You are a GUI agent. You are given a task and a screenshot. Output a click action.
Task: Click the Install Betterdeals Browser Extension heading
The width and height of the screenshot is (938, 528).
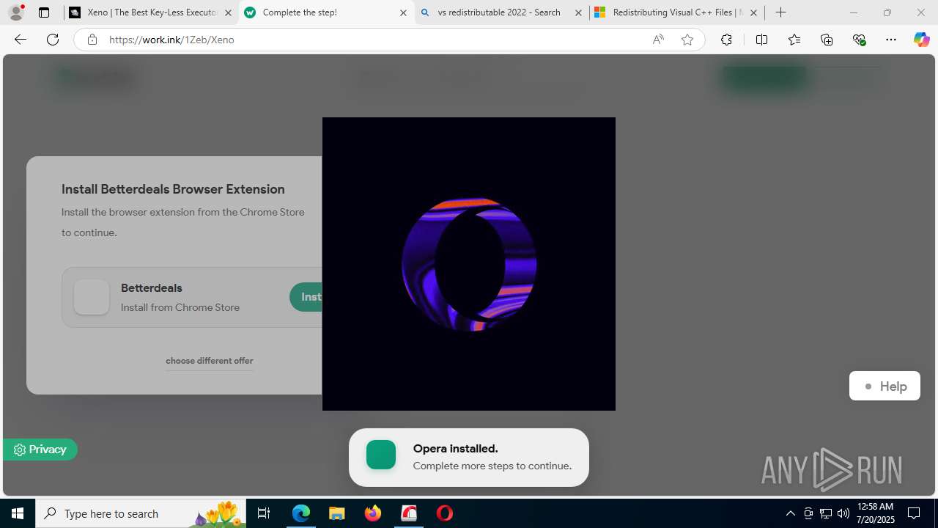click(173, 189)
